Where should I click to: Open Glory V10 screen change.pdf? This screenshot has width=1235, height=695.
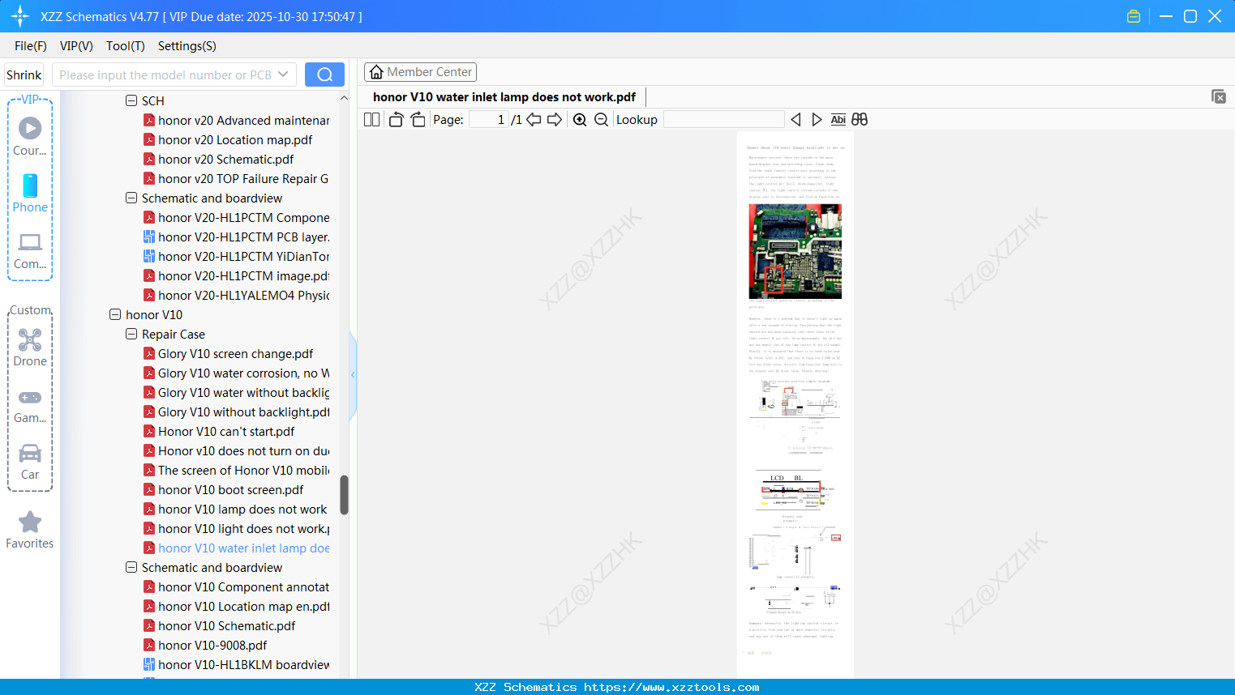click(236, 353)
